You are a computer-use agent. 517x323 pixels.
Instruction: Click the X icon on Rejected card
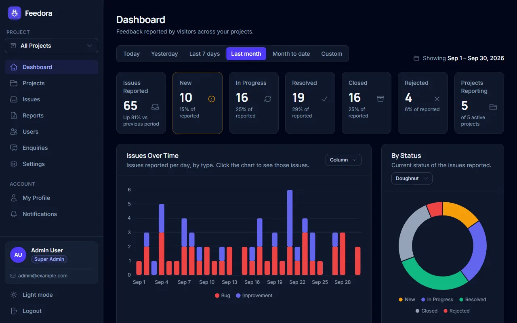pyautogui.click(x=437, y=99)
